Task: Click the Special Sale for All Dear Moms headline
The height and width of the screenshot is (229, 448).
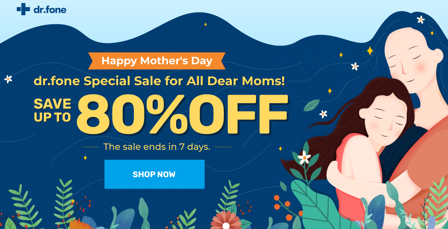Action: pyautogui.click(x=159, y=81)
